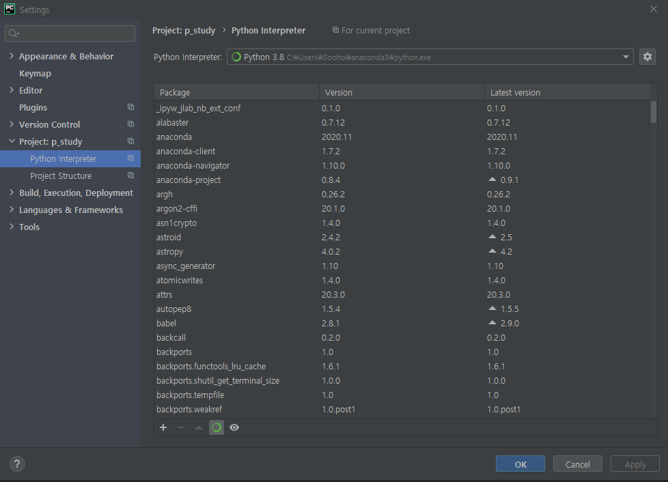Expand Build, Execution, Deployment section
668x482 pixels.
(12, 193)
